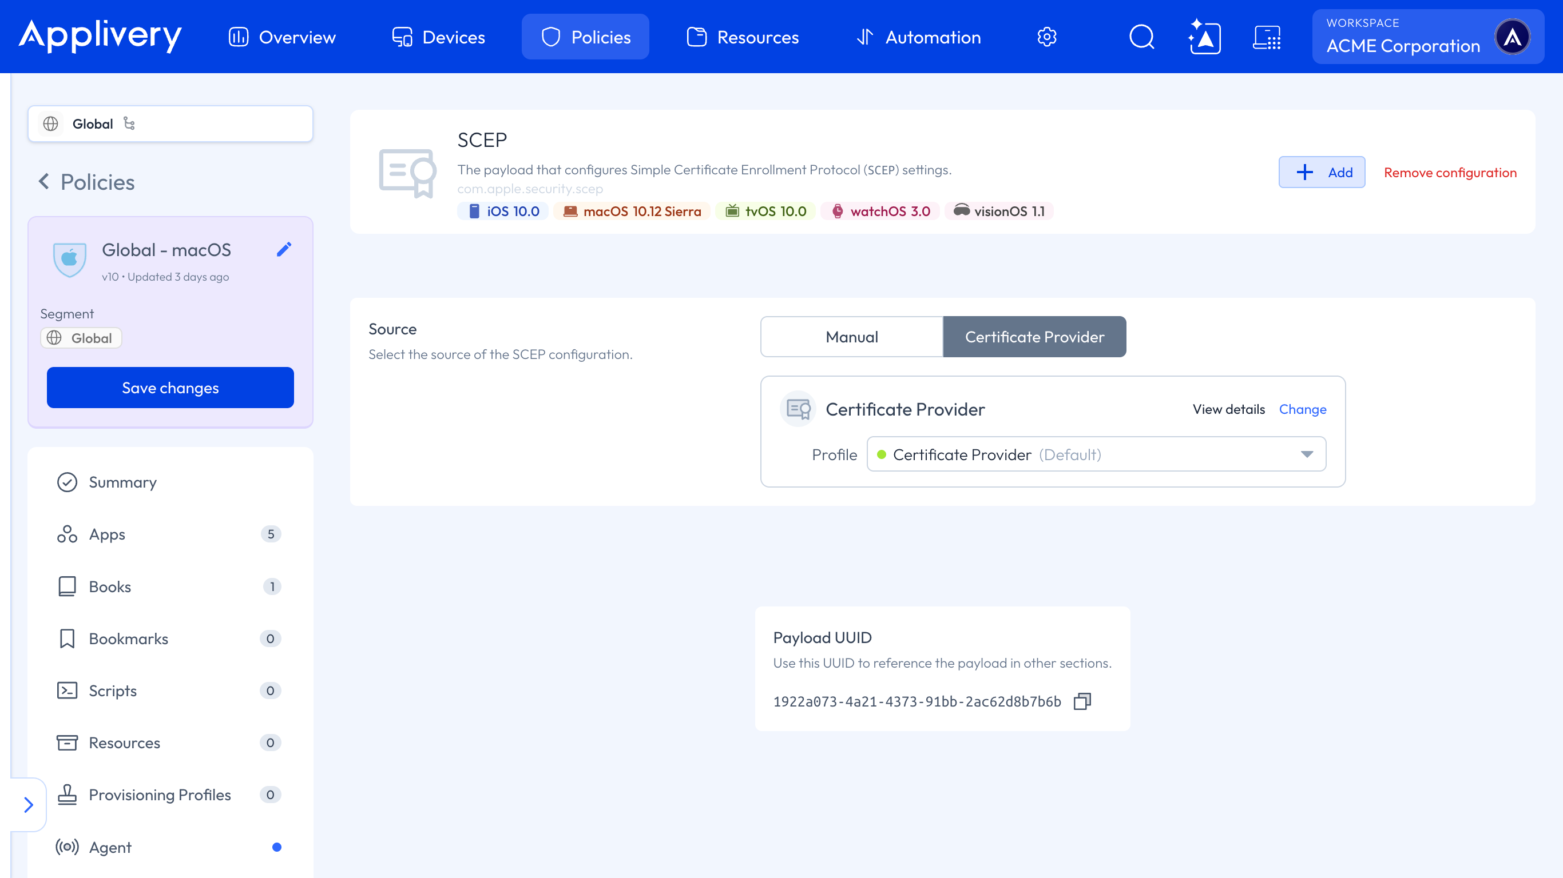The height and width of the screenshot is (878, 1563).
Task: Click the macOS 10.12 Sierra platform badge
Action: click(632, 211)
